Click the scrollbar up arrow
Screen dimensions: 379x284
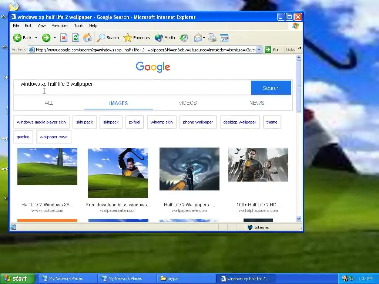[299, 57]
